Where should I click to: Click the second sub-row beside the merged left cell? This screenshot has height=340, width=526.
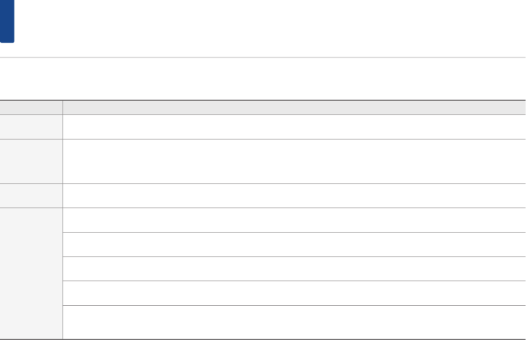click(x=294, y=244)
